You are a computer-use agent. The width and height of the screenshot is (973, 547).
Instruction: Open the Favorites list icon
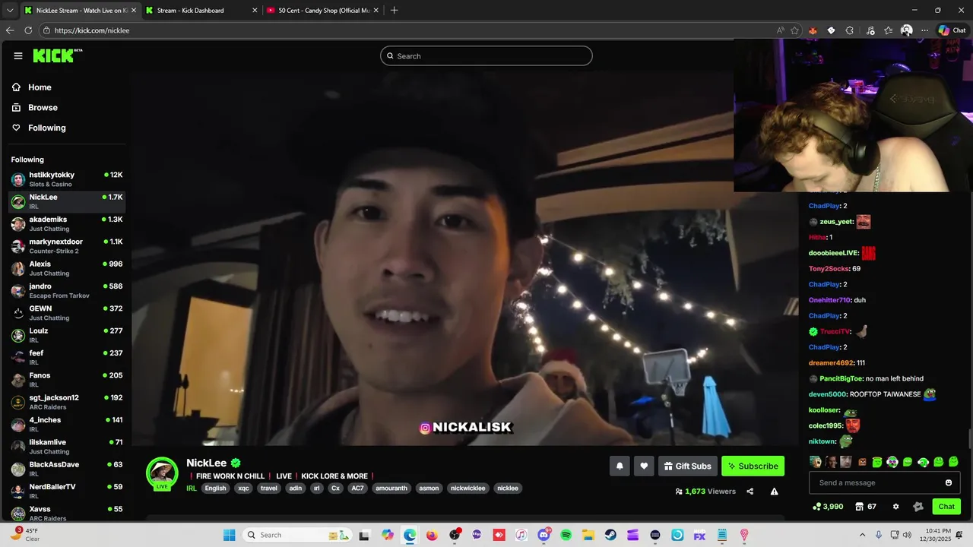tap(888, 30)
